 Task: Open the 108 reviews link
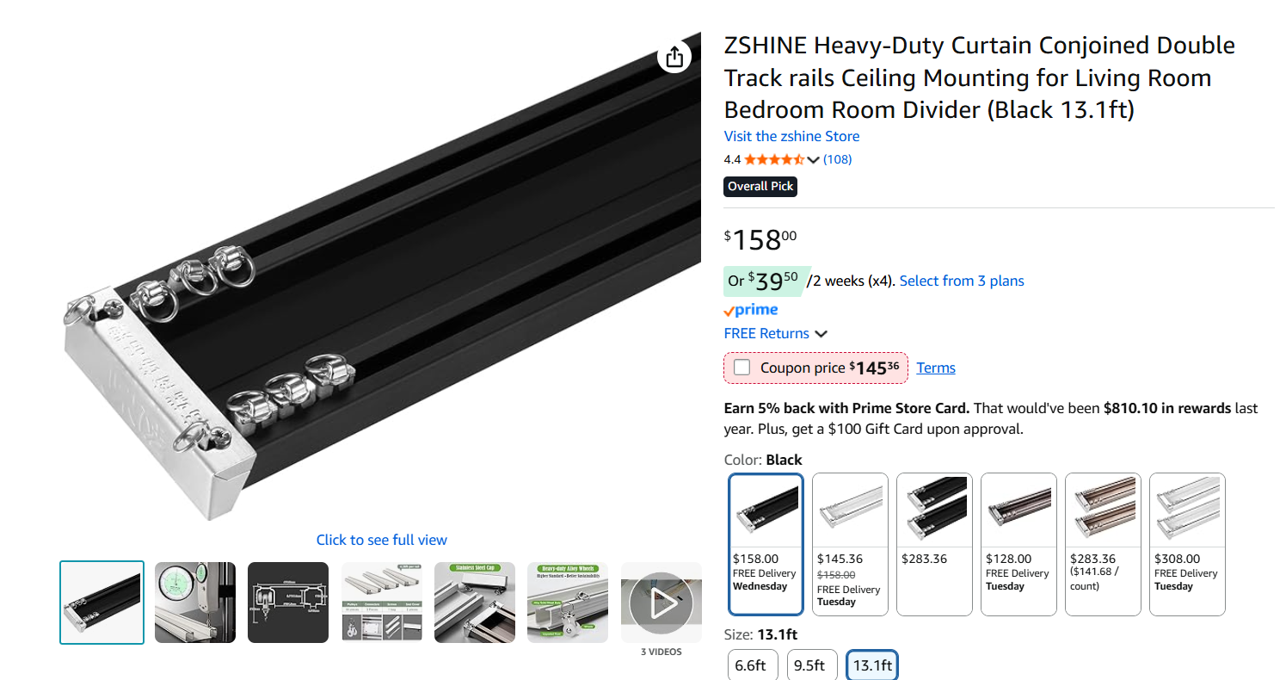pyautogui.click(x=837, y=159)
